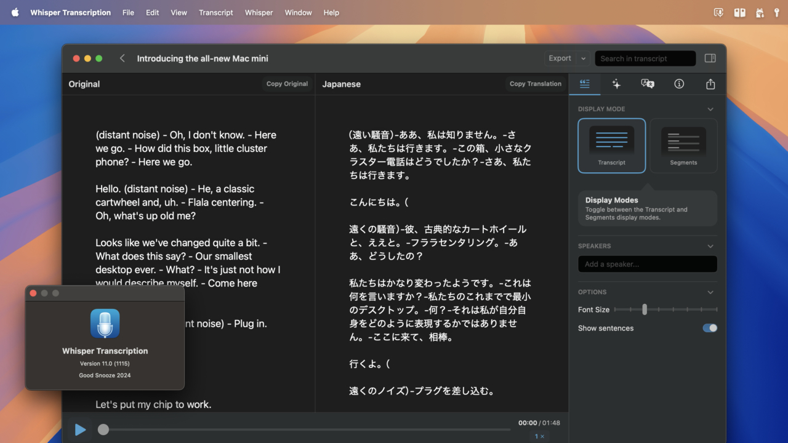This screenshot has width=788, height=443.
Task: Collapse the Speakers section
Action: click(710, 246)
